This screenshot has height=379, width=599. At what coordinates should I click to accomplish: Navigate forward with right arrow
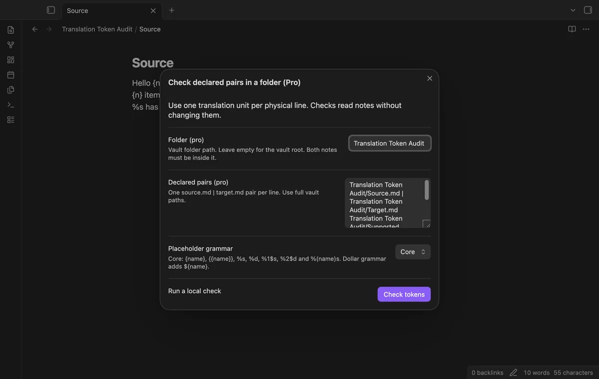pos(49,29)
